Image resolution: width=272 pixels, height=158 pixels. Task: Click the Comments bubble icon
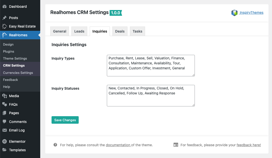point(5,122)
